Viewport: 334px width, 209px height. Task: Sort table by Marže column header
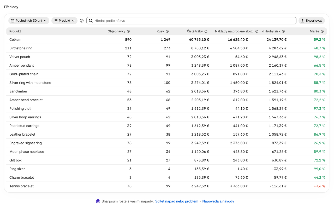click(x=314, y=31)
